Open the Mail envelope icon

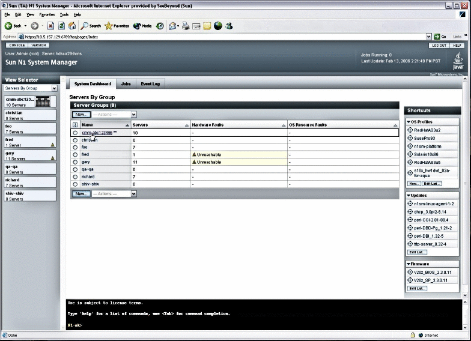pos(172,26)
